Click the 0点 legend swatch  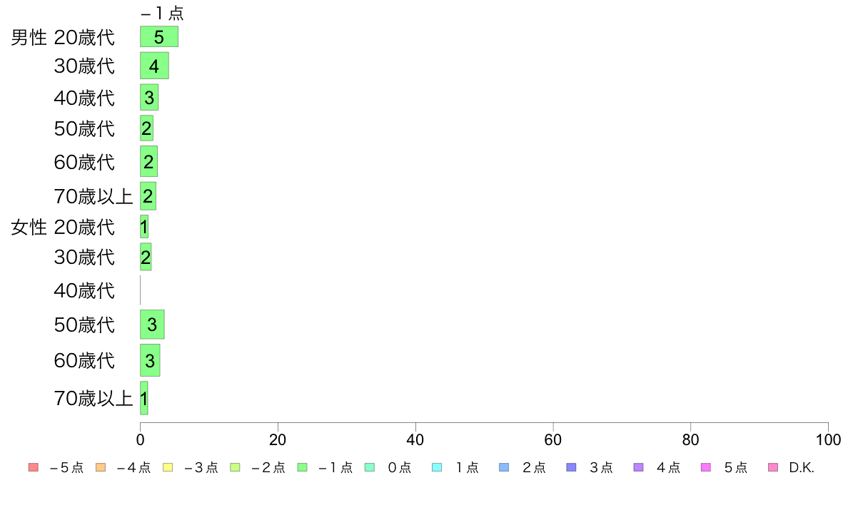[x=369, y=467]
